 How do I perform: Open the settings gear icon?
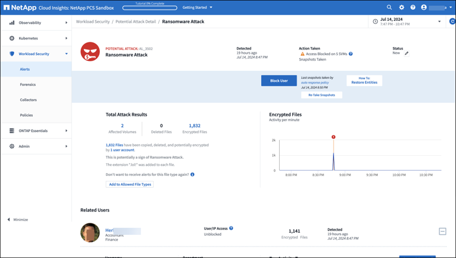(402, 7)
